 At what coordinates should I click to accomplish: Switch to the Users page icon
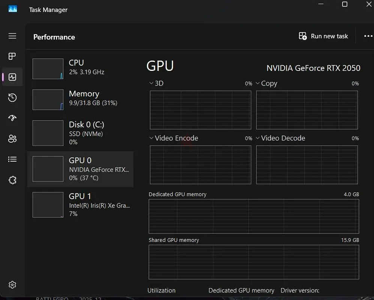click(x=12, y=139)
